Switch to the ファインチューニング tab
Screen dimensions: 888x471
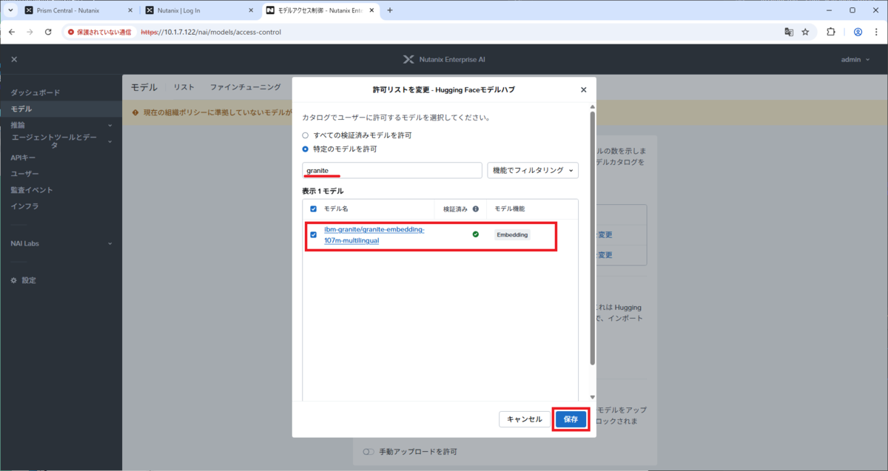tap(246, 87)
